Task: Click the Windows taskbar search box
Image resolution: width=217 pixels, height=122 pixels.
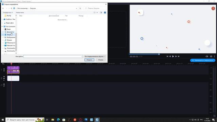Action: point(25,120)
